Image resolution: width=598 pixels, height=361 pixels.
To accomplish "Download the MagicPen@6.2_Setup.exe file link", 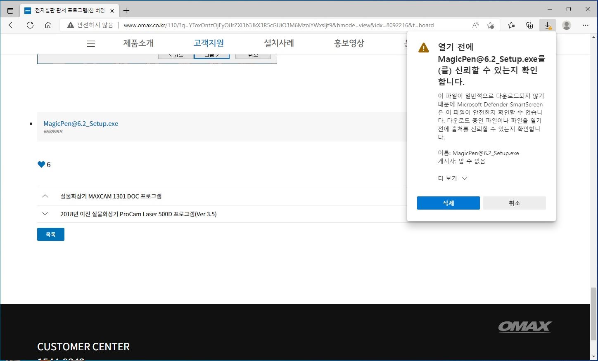I will point(81,124).
